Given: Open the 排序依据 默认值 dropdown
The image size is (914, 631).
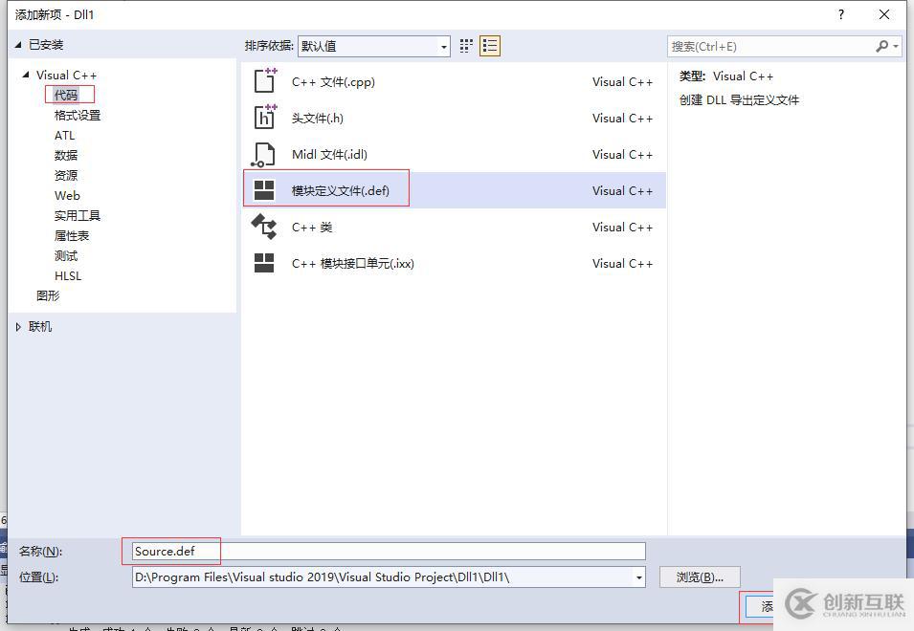Looking at the screenshot, I should click(x=373, y=46).
